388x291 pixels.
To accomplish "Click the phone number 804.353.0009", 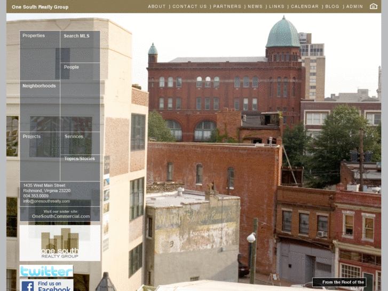I will (x=36, y=196).
